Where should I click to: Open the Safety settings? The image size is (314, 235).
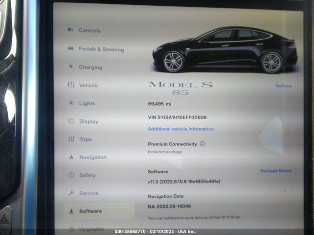click(x=87, y=175)
